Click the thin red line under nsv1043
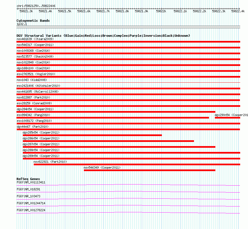This screenshot has width=248, height=229. click(x=128, y=82)
